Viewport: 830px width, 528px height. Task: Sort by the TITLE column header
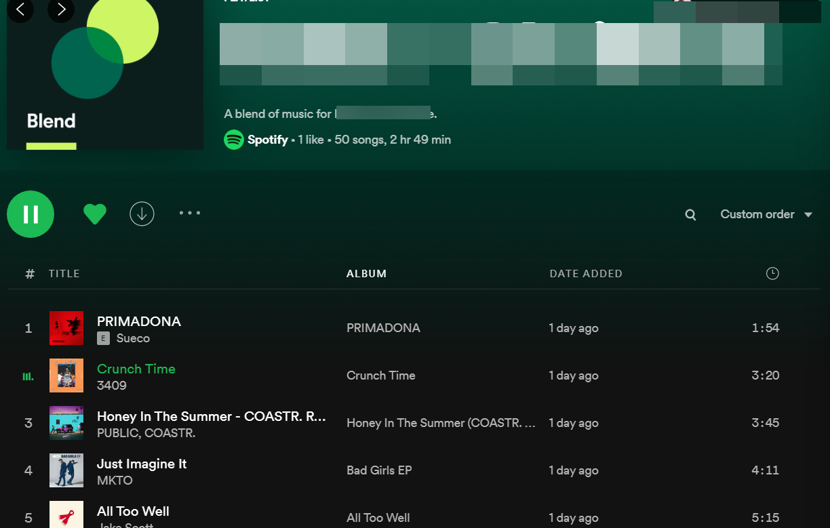pyautogui.click(x=64, y=274)
